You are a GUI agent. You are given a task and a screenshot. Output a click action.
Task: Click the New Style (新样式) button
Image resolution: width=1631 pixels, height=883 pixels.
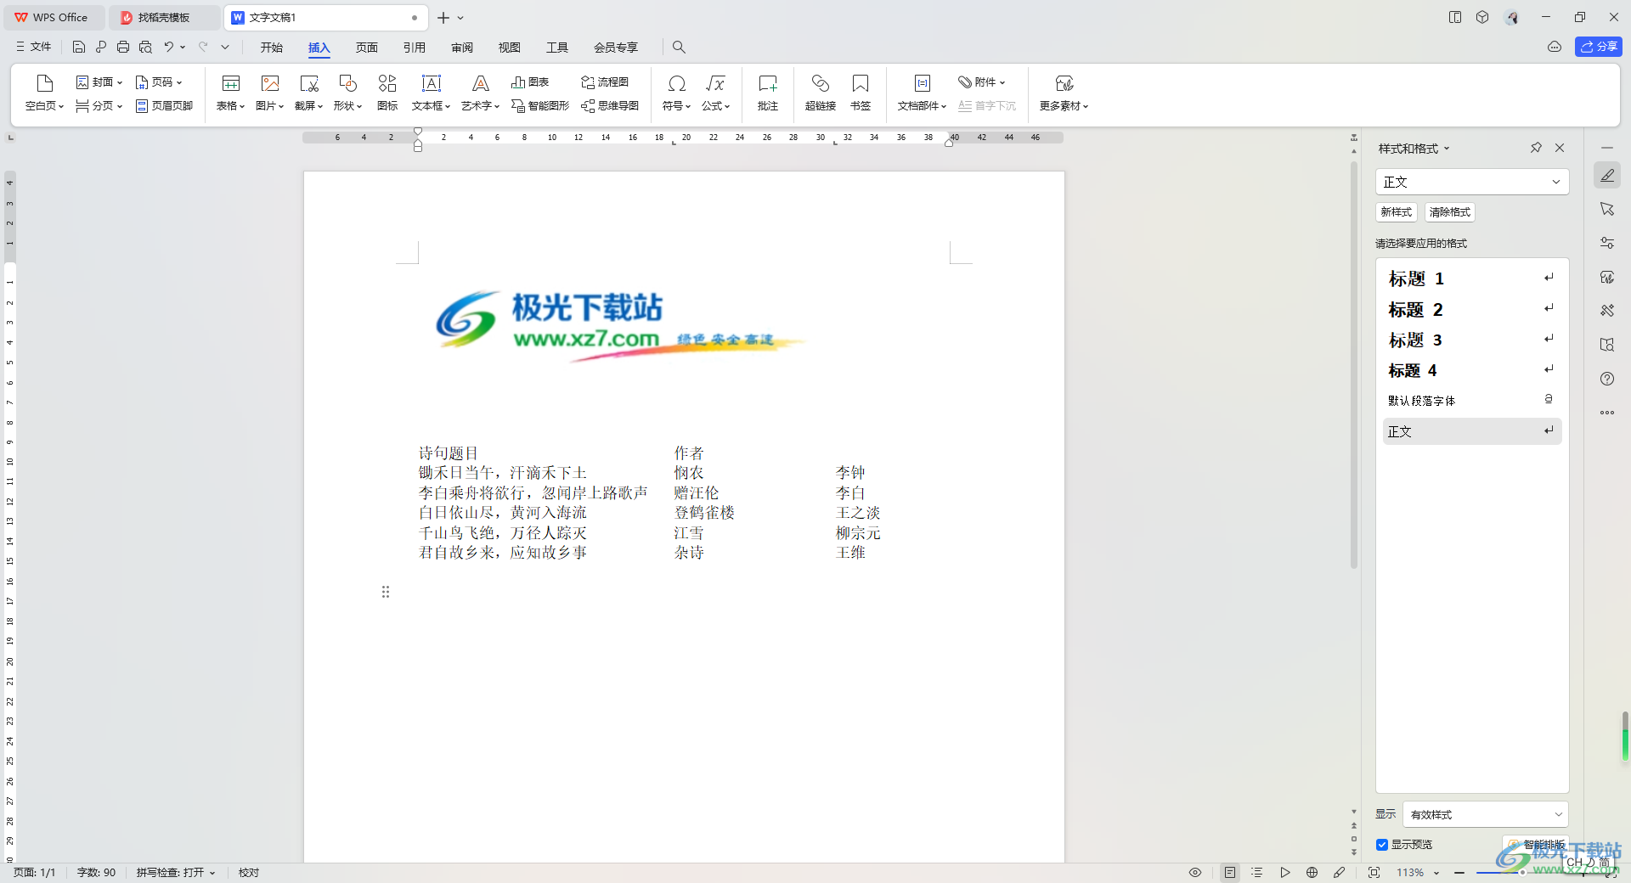point(1397,212)
